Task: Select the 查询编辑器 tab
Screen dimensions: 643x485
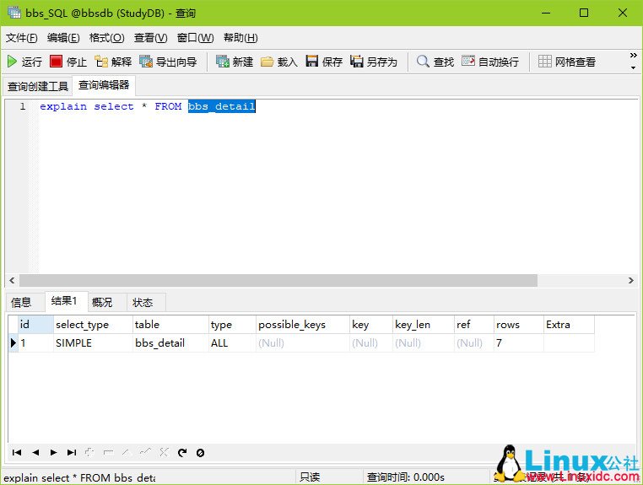Action: pos(104,85)
